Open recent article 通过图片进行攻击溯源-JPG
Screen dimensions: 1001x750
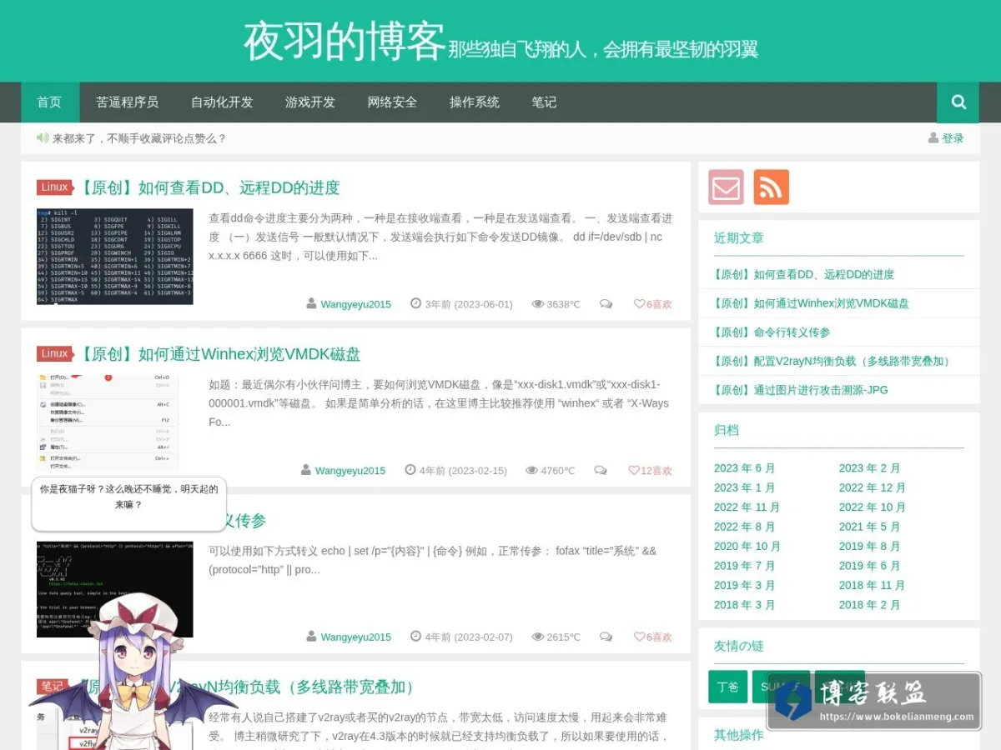(x=801, y=390)
